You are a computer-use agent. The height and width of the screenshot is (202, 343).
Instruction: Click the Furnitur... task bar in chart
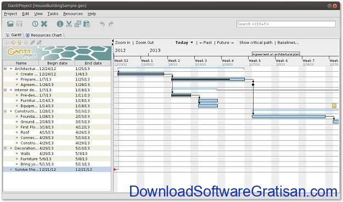[208, 101]
